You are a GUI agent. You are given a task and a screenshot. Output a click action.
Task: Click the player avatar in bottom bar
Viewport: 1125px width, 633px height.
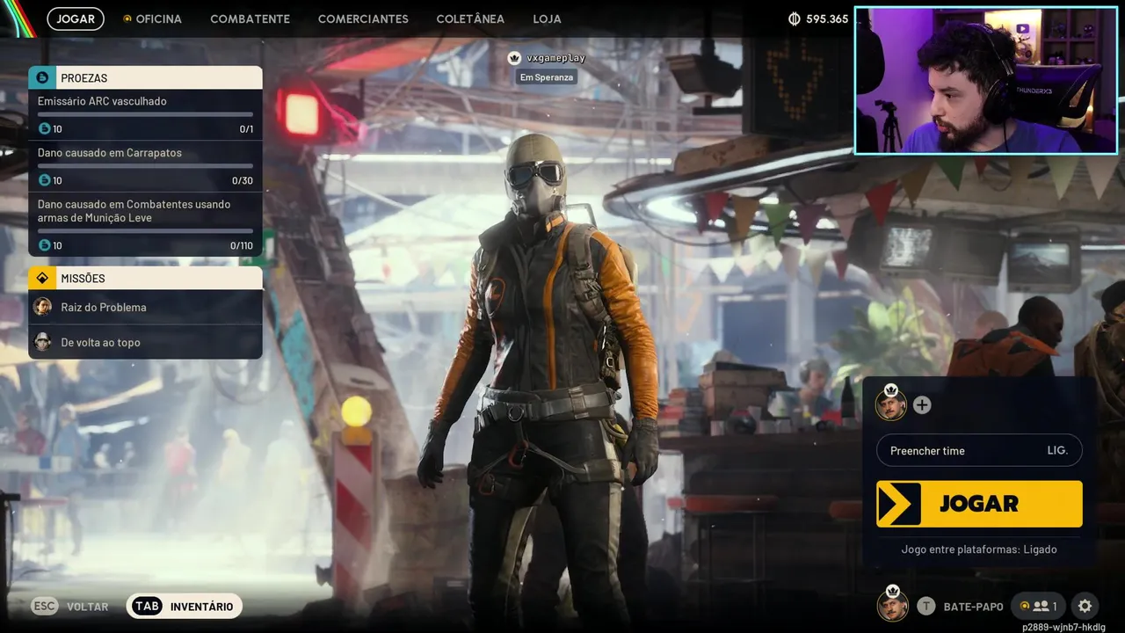click(x=893, y=604)
